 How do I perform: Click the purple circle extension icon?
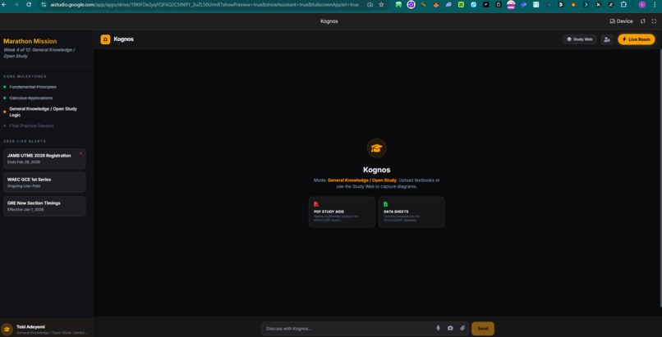(411, 5)
